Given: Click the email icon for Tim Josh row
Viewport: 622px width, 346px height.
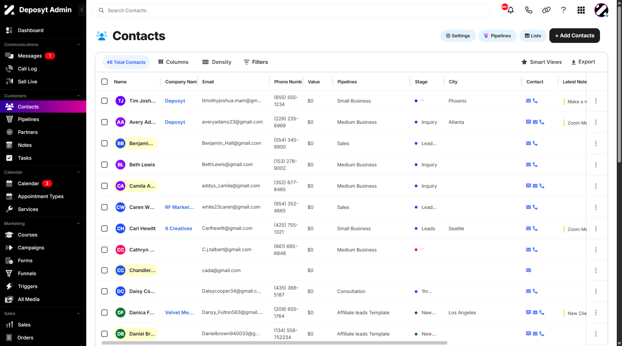Looking at the screenshot, I should click(x=528, y=101).
